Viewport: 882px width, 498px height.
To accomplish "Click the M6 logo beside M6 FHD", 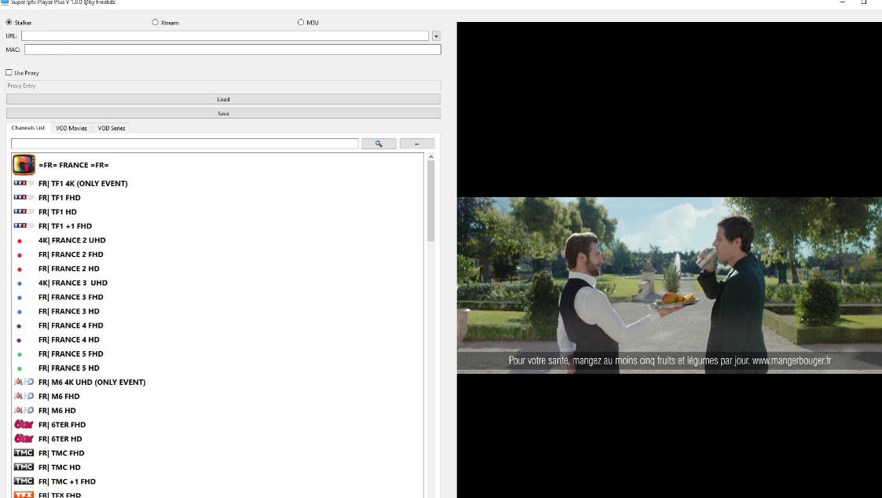I will click(x=24, y=397).
